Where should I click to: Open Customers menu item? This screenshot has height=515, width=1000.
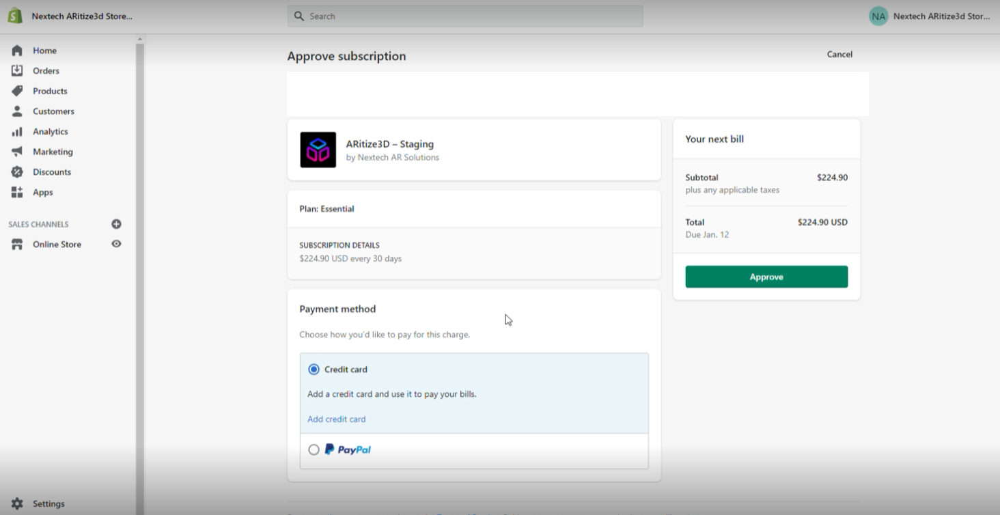[x=53, y=111]
